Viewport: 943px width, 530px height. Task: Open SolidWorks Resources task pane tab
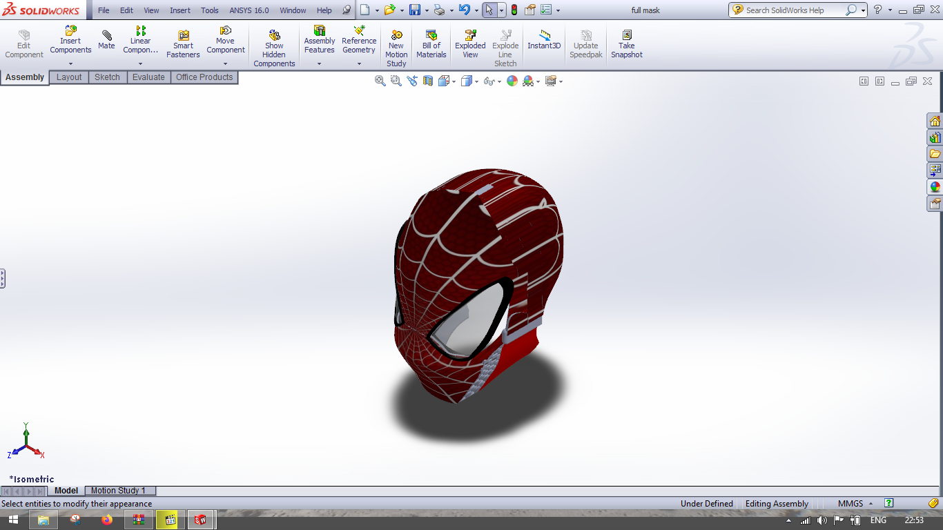(935, 121)
